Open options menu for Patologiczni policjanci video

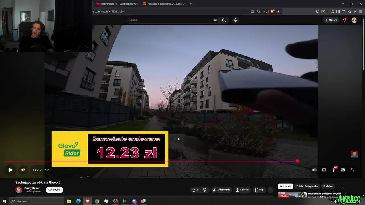coord(345,194)
